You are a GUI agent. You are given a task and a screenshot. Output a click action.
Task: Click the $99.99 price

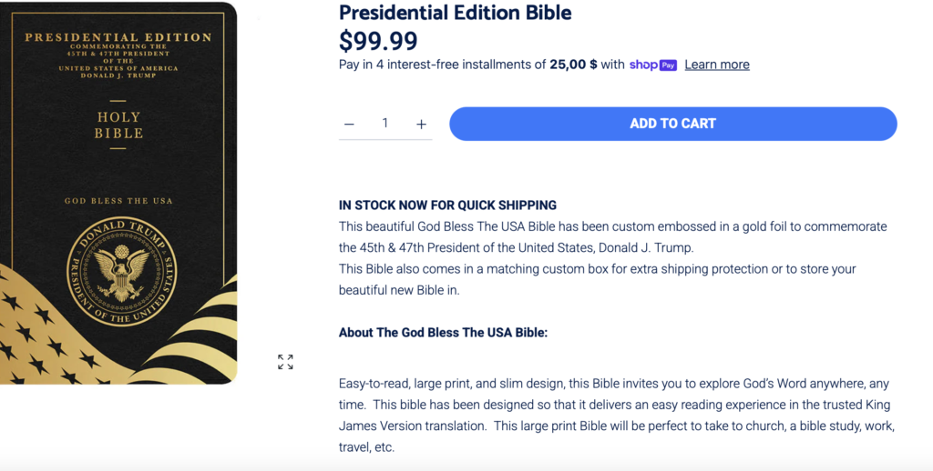coord(378,41)
